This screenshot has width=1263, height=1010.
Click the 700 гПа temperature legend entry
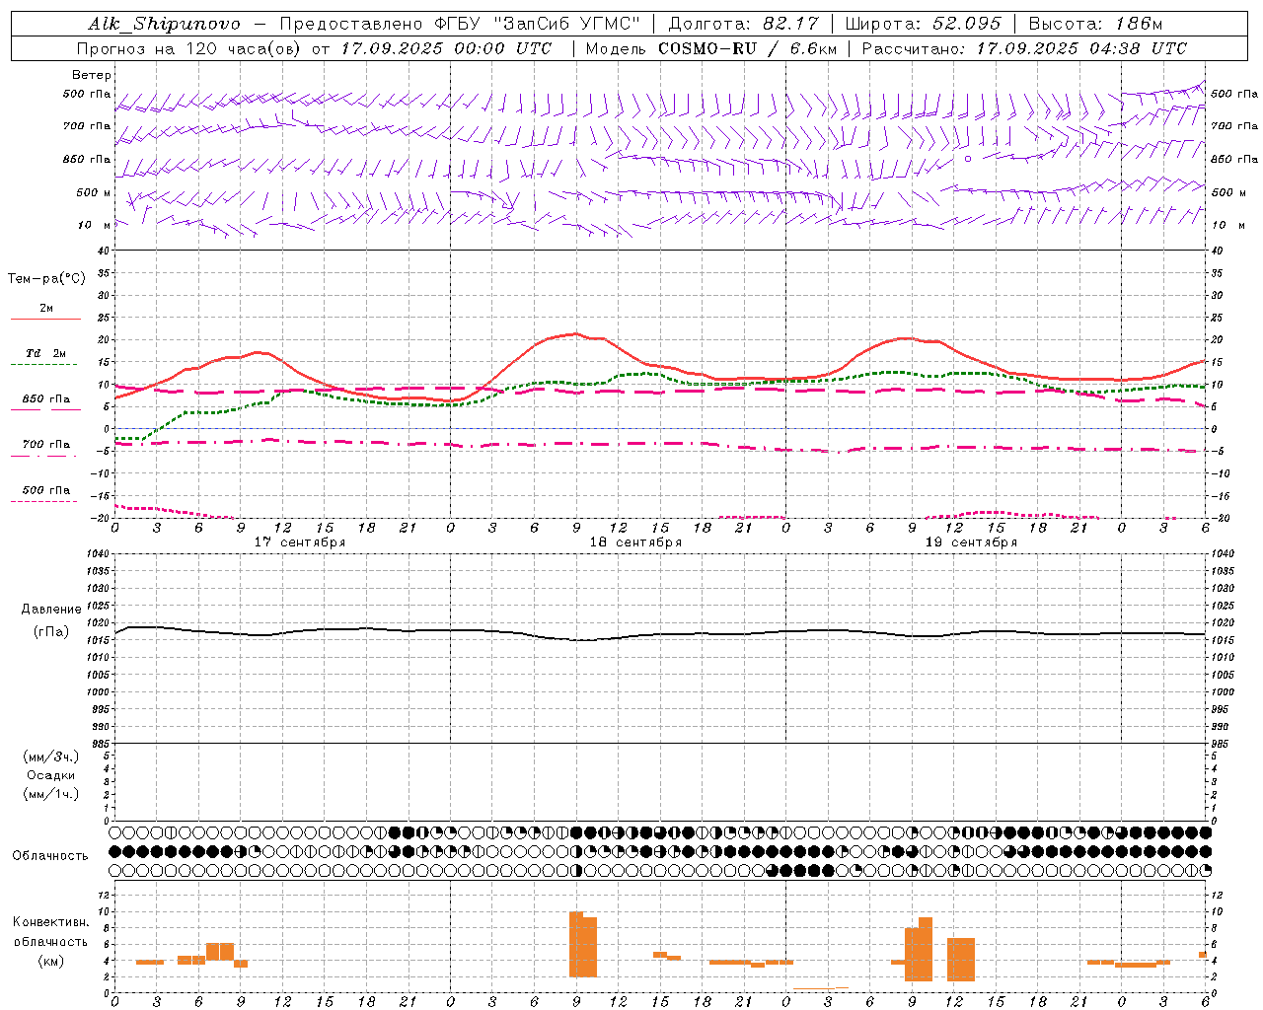pyautogui.click(x=46, y=445)
